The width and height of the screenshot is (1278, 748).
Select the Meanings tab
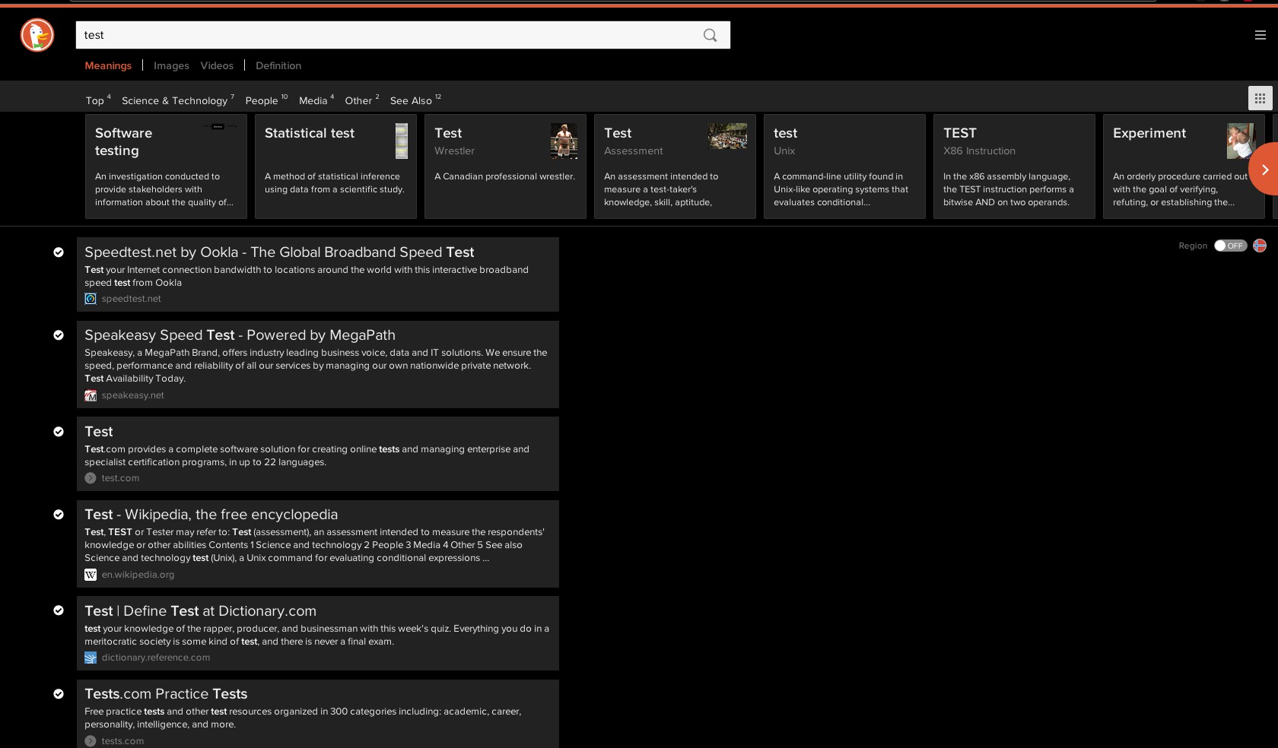(x=108, y=65)
